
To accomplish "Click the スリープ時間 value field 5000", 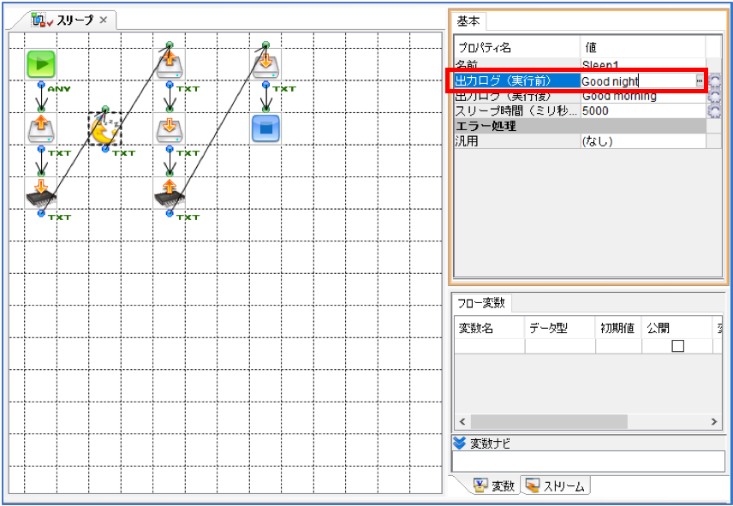I will 643,110.
